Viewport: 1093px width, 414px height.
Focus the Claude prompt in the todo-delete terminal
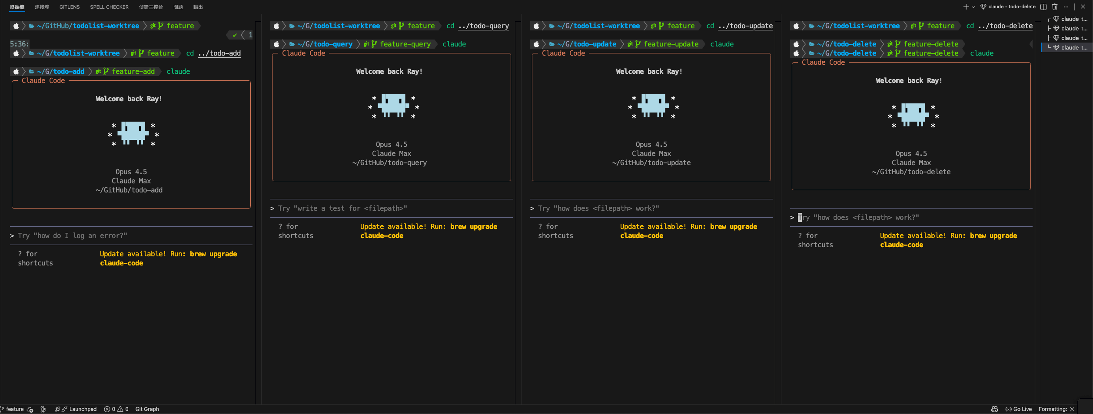coord(911,218)
